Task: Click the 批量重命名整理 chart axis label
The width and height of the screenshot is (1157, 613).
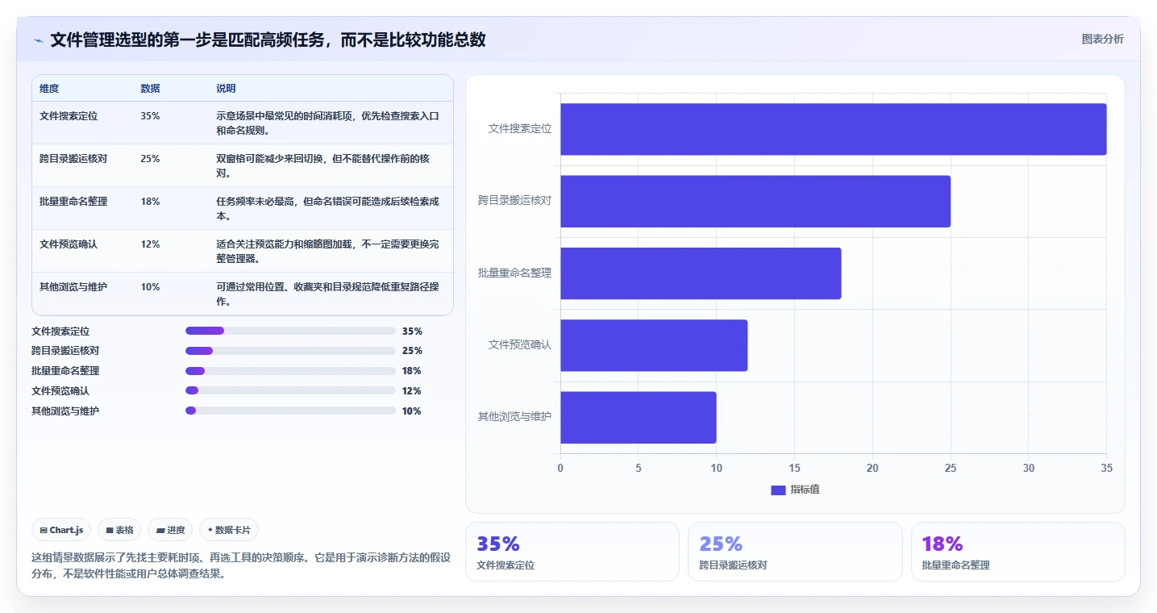Action: tap(515, 273)
